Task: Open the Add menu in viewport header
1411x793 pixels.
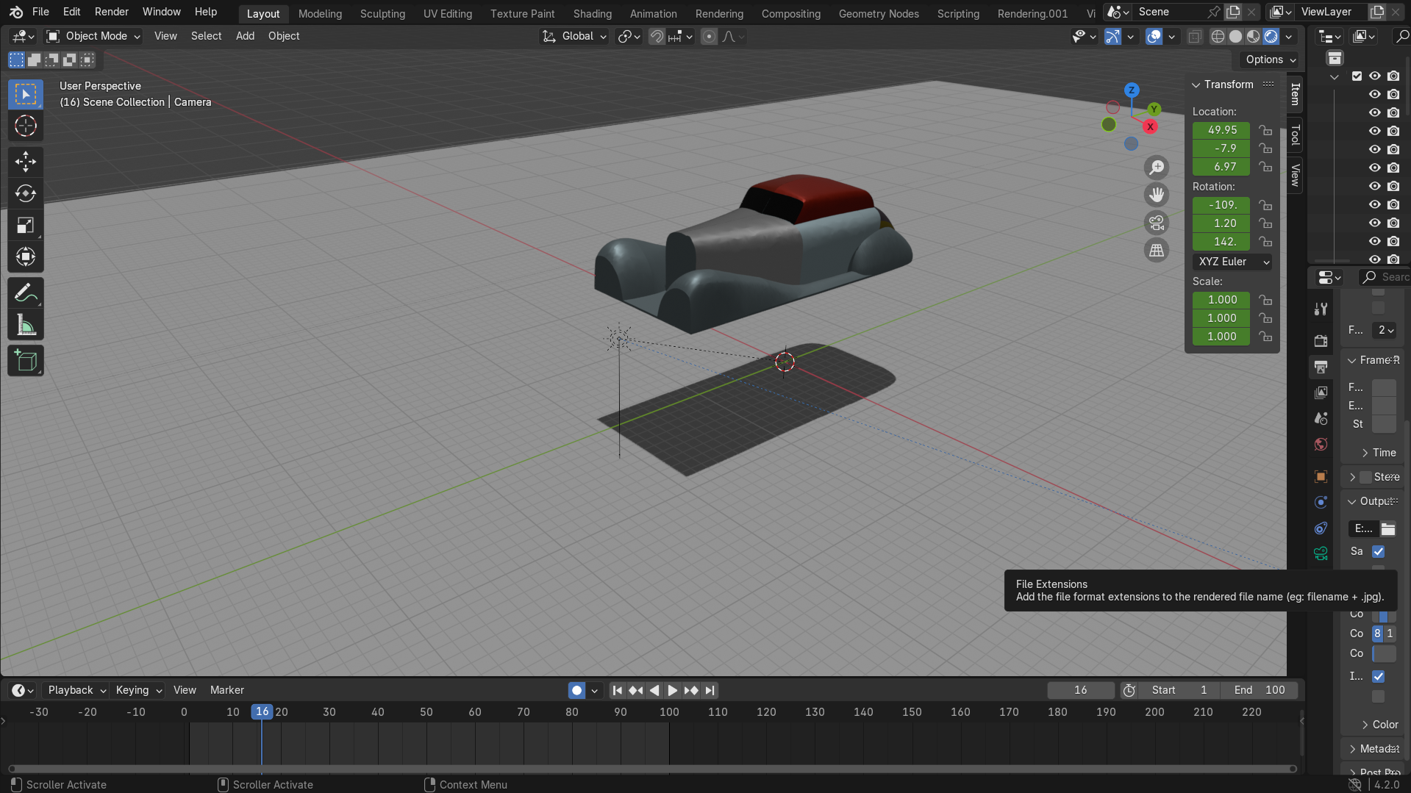Action: tap(245, 36)
